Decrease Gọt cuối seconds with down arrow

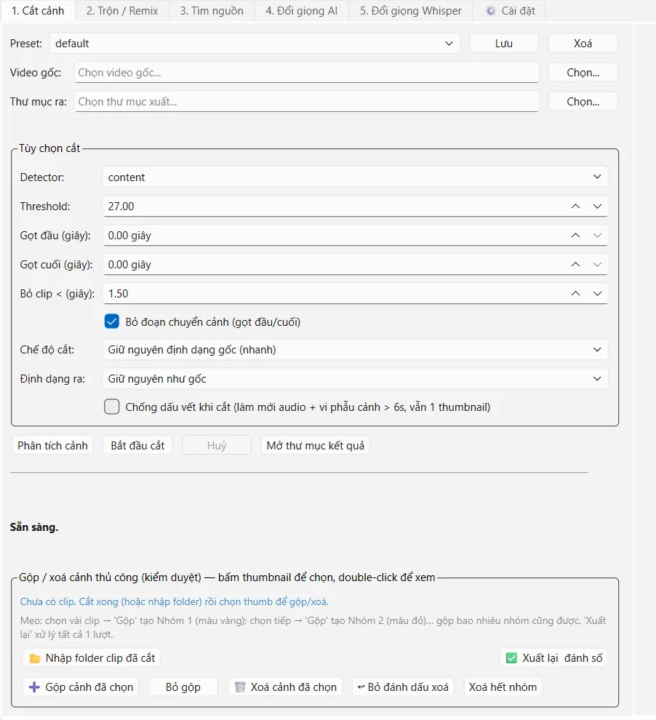tap(597, 265)
